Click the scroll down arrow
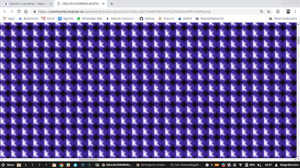The width and height of the screenshot is (300, 168). 298,156
